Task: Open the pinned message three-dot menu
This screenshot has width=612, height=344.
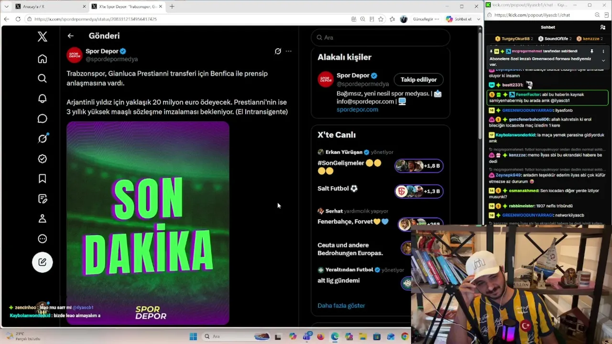Action: point(603,51)
